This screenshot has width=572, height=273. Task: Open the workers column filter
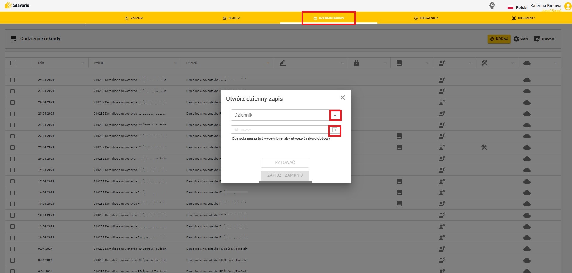[470, 63]
